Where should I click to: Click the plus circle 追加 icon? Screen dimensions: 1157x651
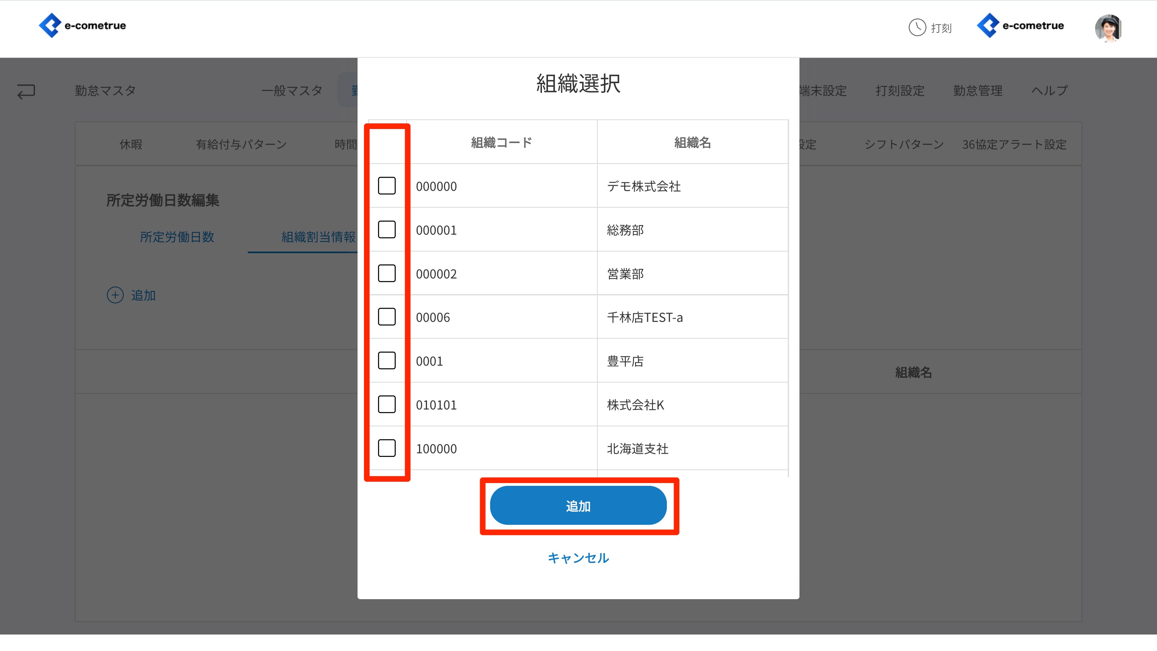[x=115, y=295]
